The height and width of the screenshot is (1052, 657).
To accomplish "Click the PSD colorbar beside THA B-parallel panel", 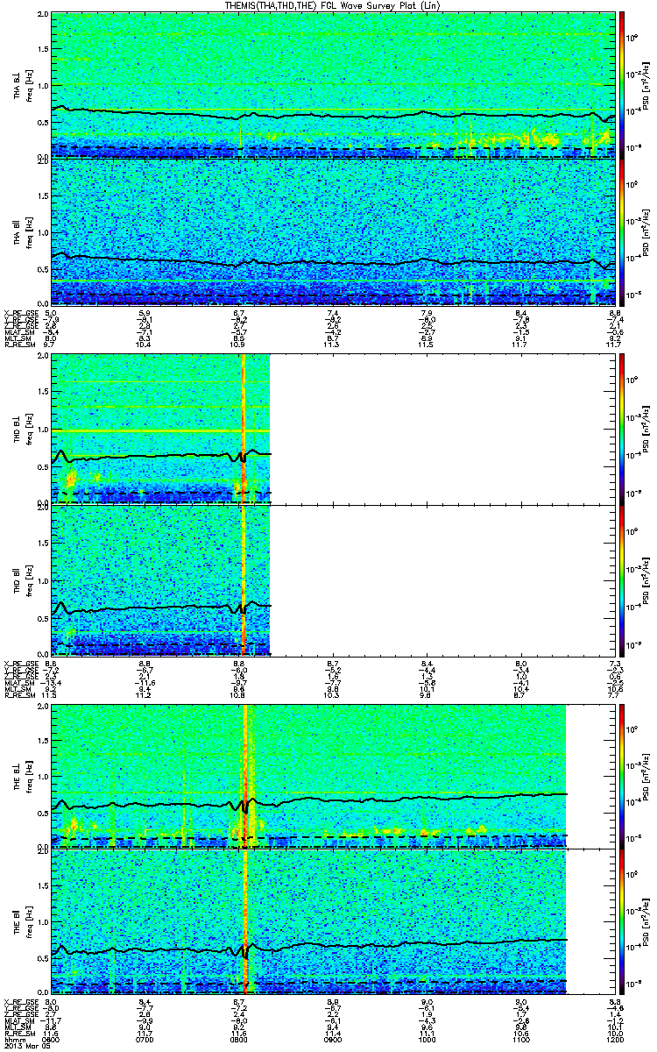I will click(623, 231).
